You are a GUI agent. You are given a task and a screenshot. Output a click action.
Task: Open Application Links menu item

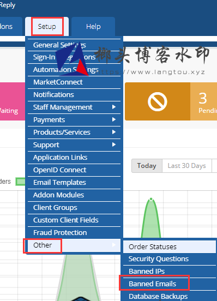click(74, 158)
